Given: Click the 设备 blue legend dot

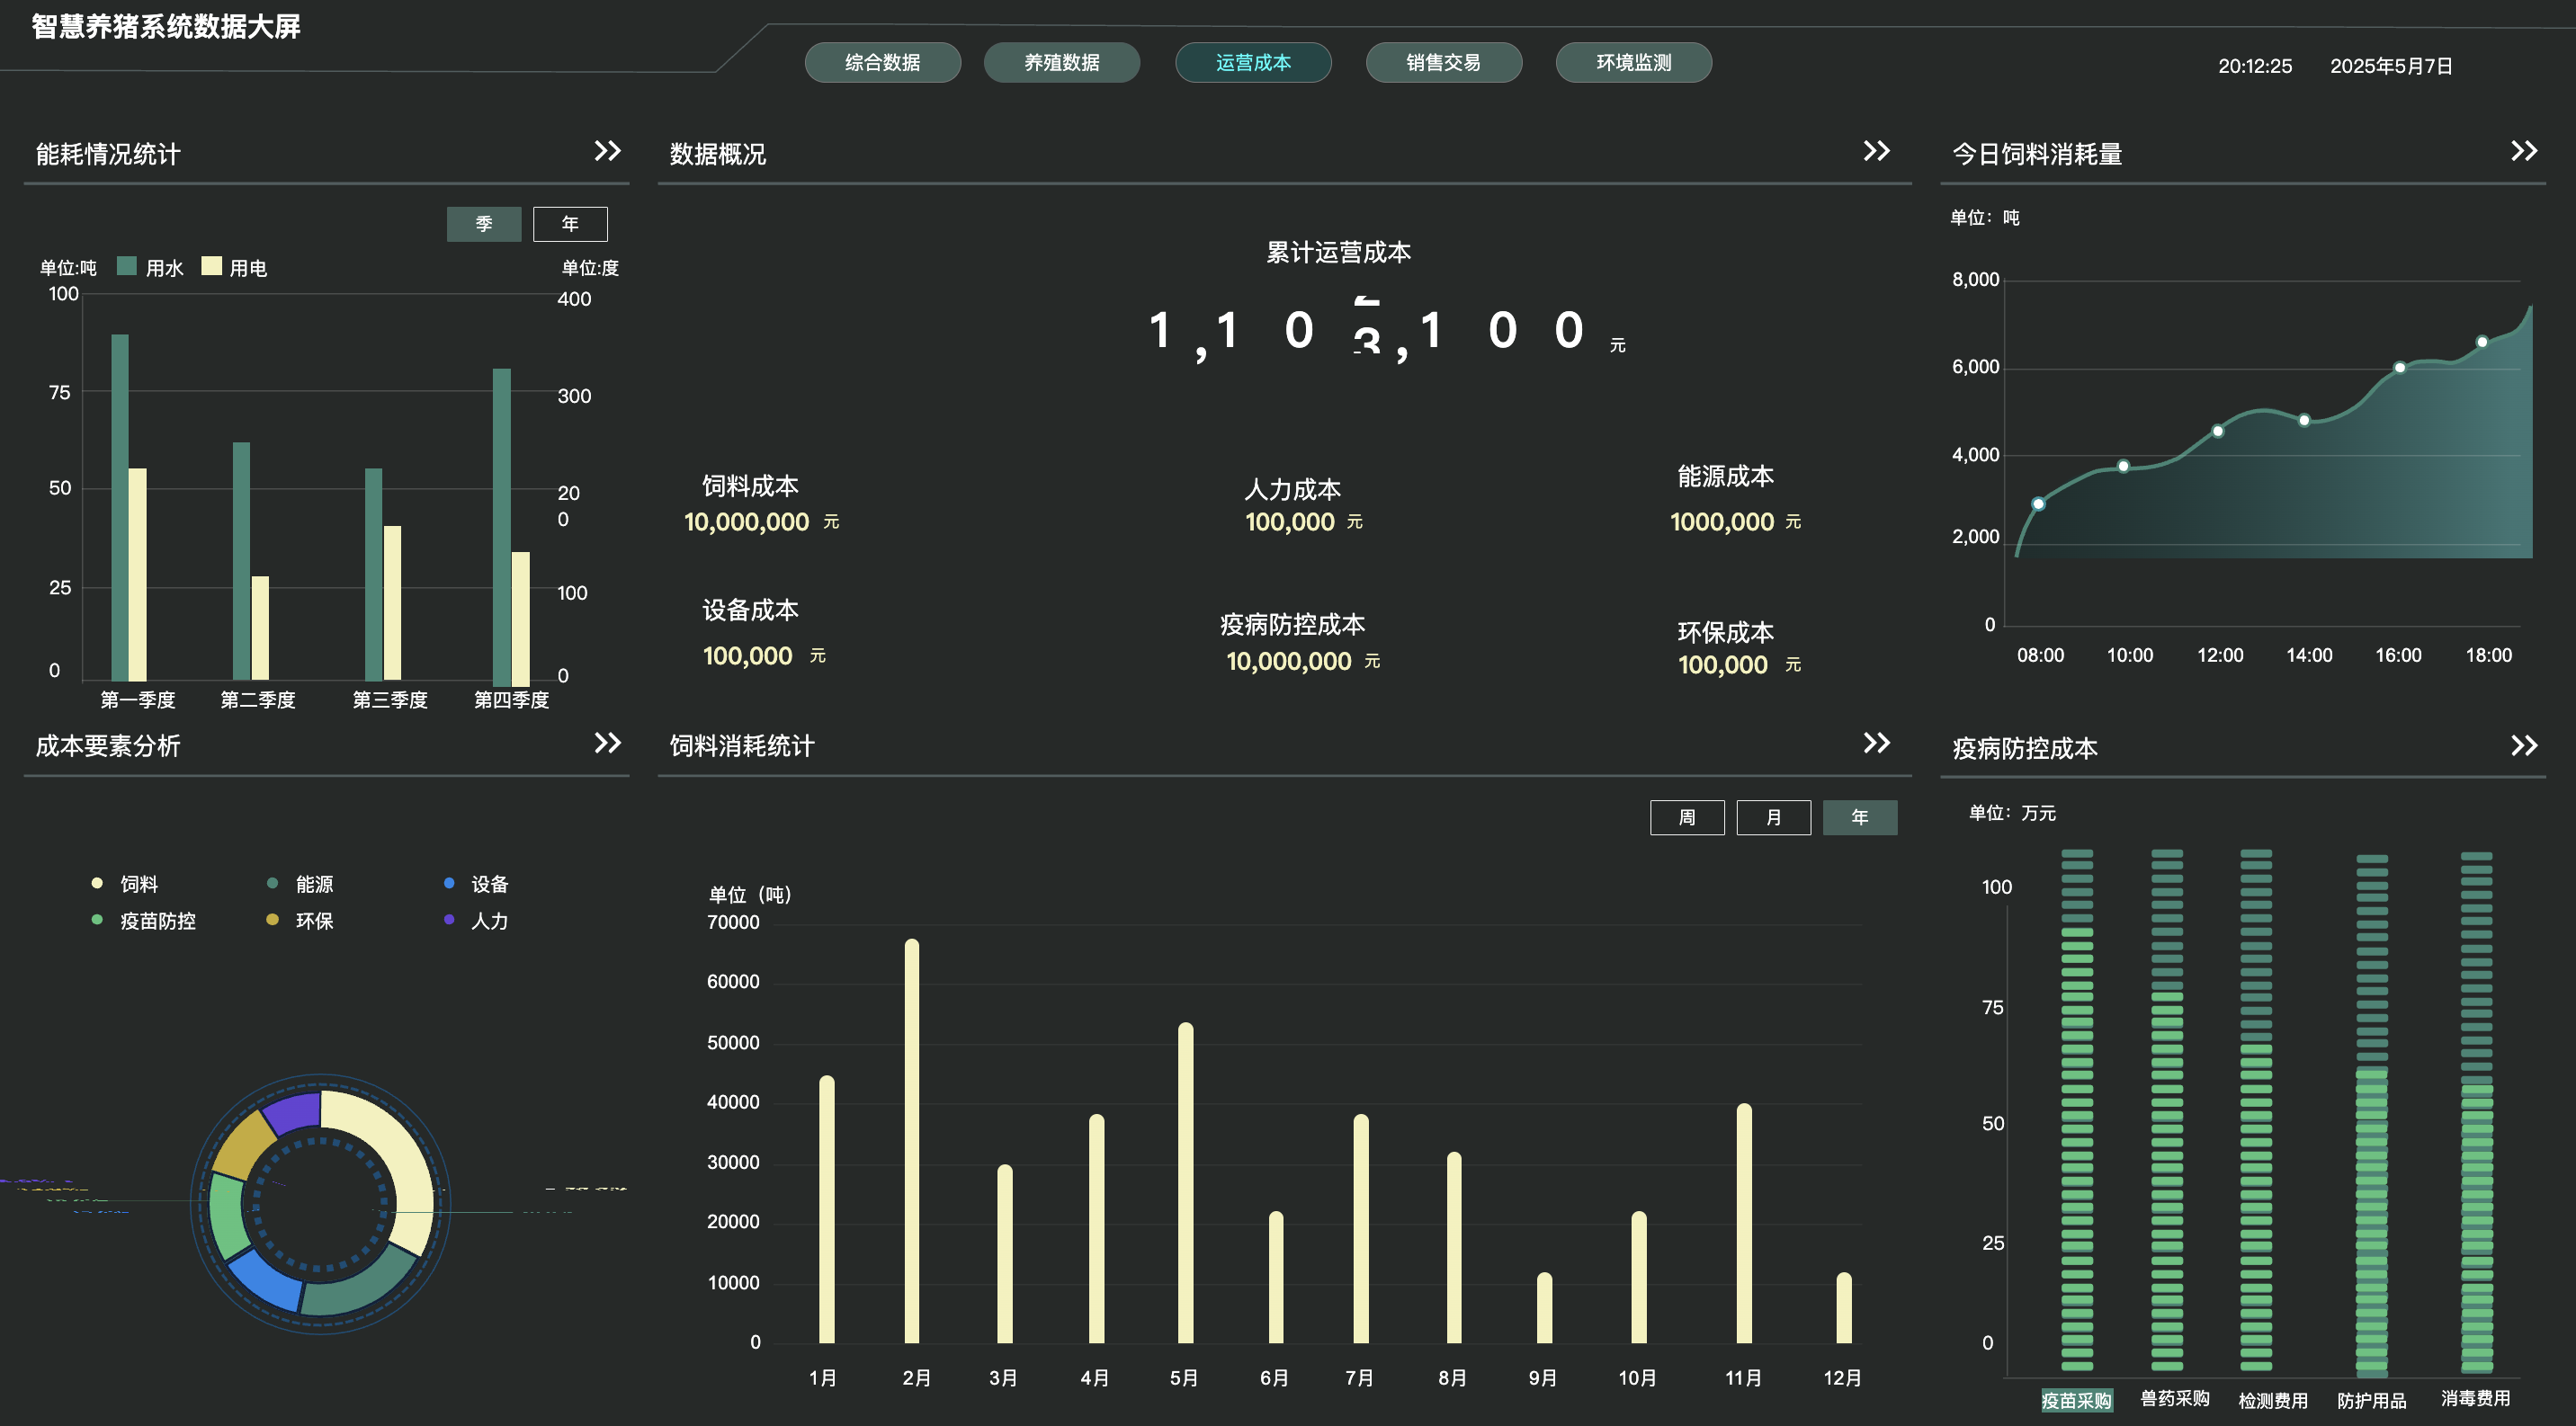Looking at the screenshot, I should point(449,882).
